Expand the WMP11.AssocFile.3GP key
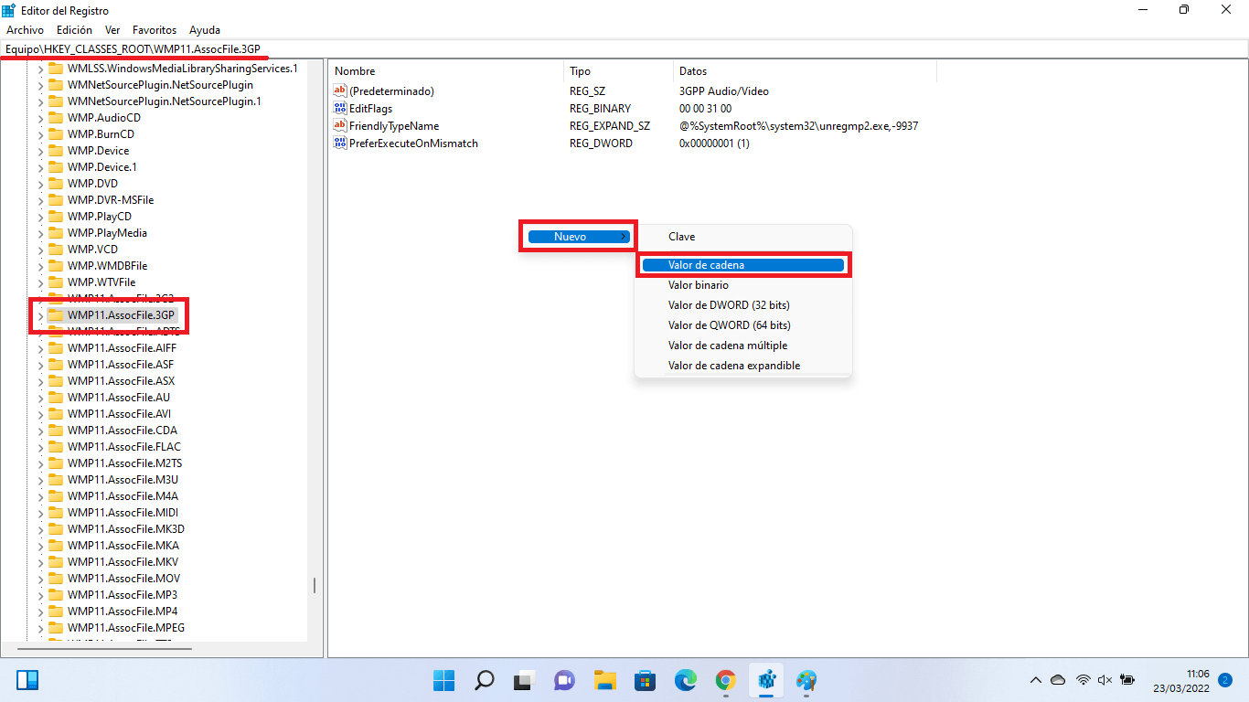This screenshot has width=1249, height=702. (x=40, y=315)
